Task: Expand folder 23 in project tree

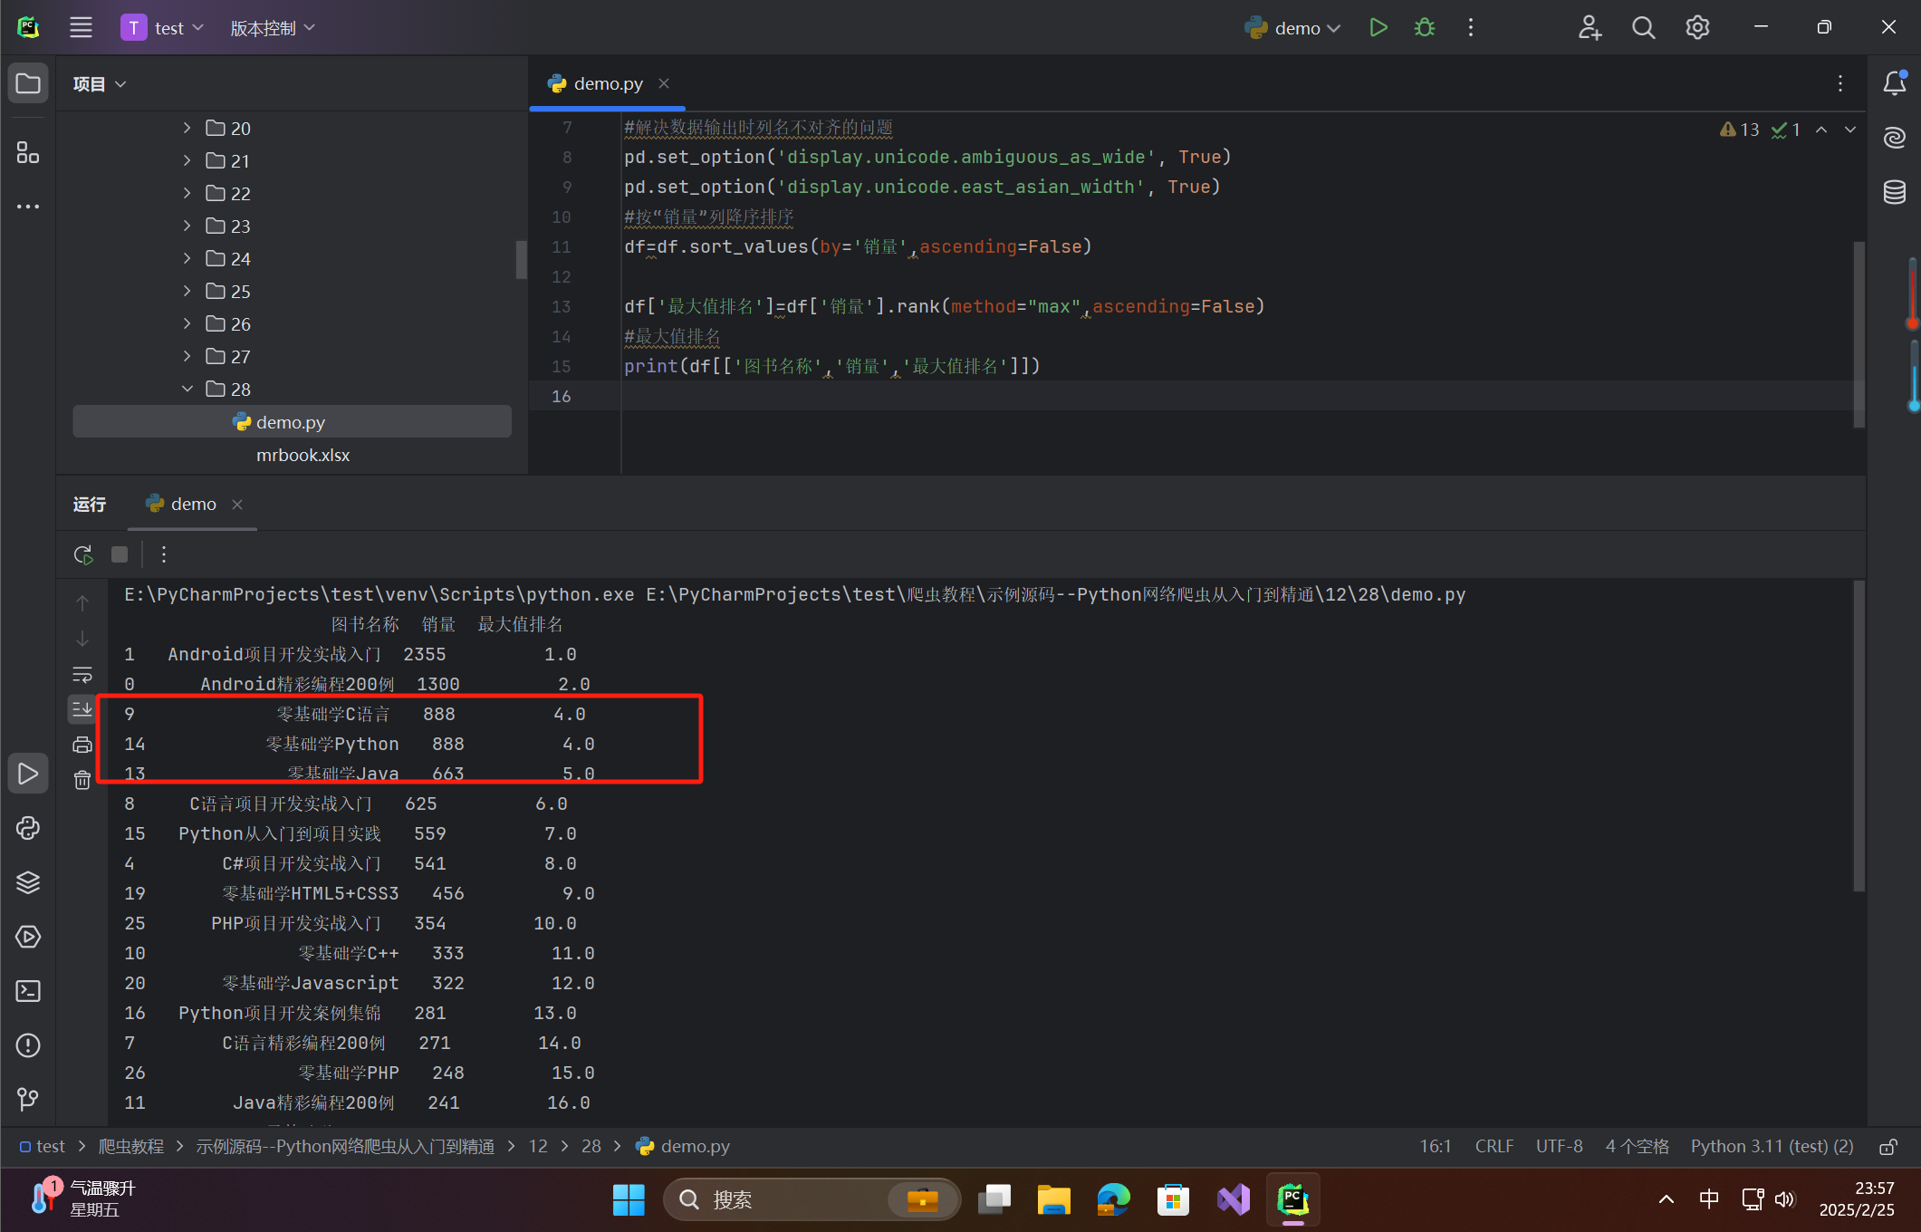Action: [x=187, y=226]
